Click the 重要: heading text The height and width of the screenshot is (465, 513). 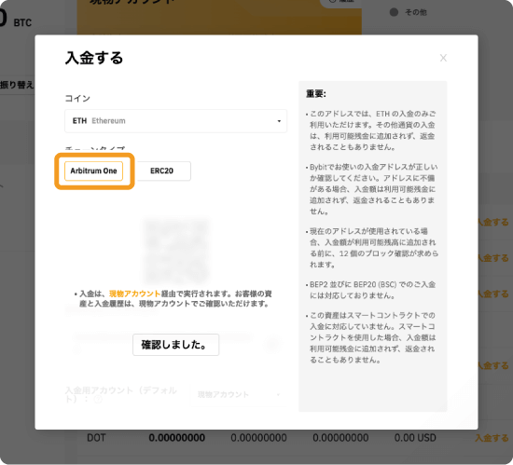[x=316, y=94]
